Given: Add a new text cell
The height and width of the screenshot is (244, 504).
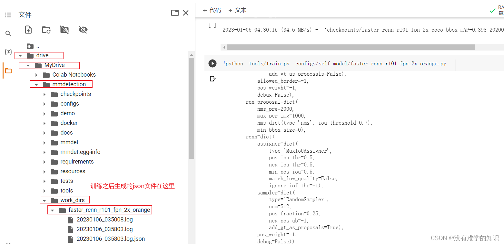Looking at the screenshot, I should (237, 10).
